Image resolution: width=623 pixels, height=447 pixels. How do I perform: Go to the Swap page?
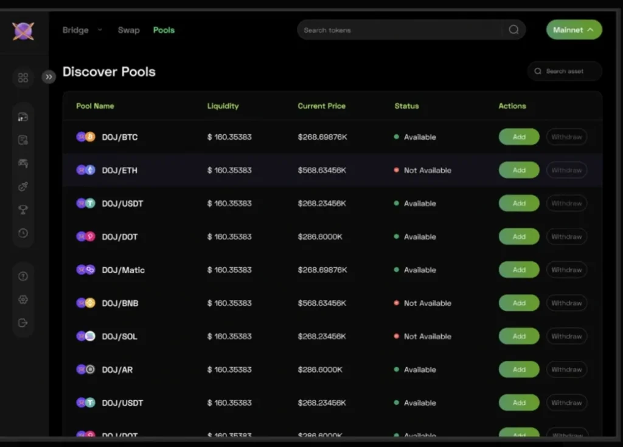point(129,30)
